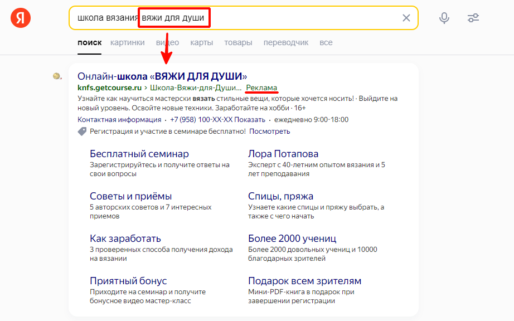Click description «3 проверенных способа получения дохода»
Screen dimensions: 514x321
[161, 249]
